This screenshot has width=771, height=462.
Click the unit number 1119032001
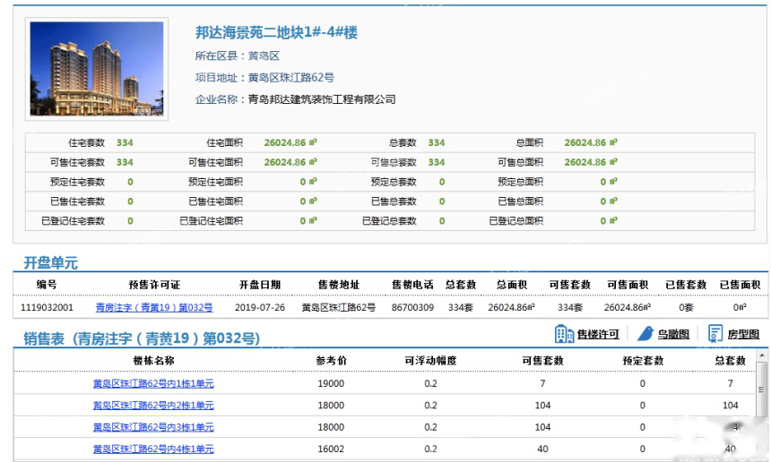pyautogui.click(x=47, y=308)
